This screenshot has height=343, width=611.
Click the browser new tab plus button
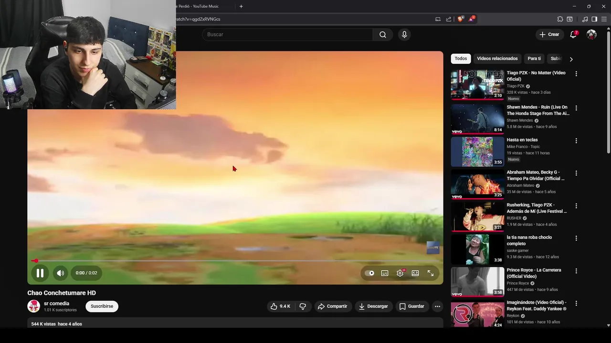[241, 6]
